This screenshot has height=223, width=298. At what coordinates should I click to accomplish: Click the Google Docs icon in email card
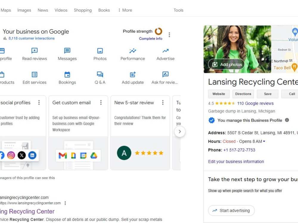tap(73, 156)
